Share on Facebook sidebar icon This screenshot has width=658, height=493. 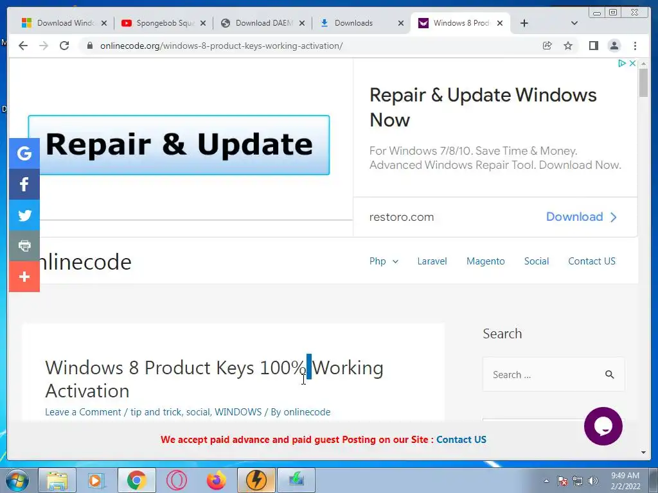point(24,184)
